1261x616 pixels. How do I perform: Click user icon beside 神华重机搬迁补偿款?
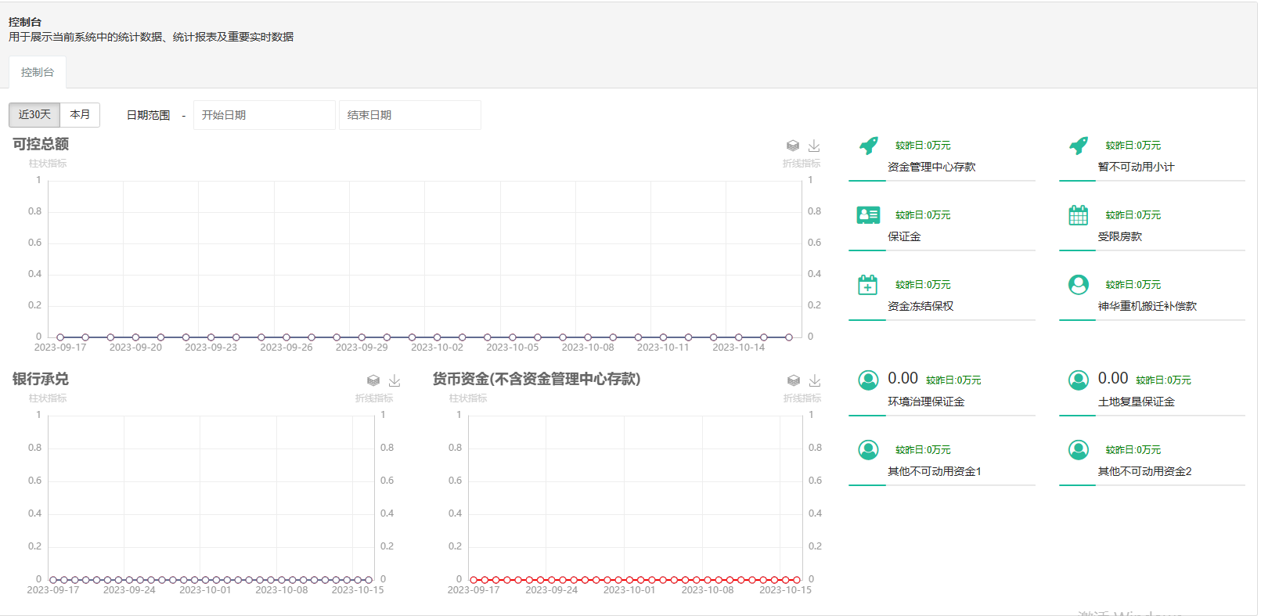click(x=1079, y=285)
